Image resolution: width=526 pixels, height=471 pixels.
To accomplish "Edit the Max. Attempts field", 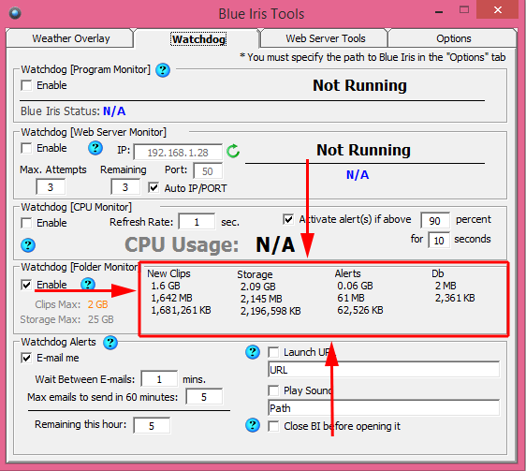I will point(51,187).
